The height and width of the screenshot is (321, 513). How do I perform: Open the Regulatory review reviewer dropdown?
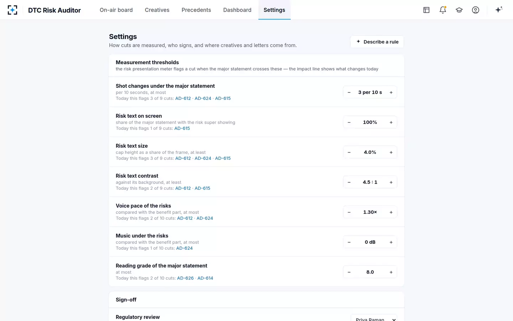[374, 318]
